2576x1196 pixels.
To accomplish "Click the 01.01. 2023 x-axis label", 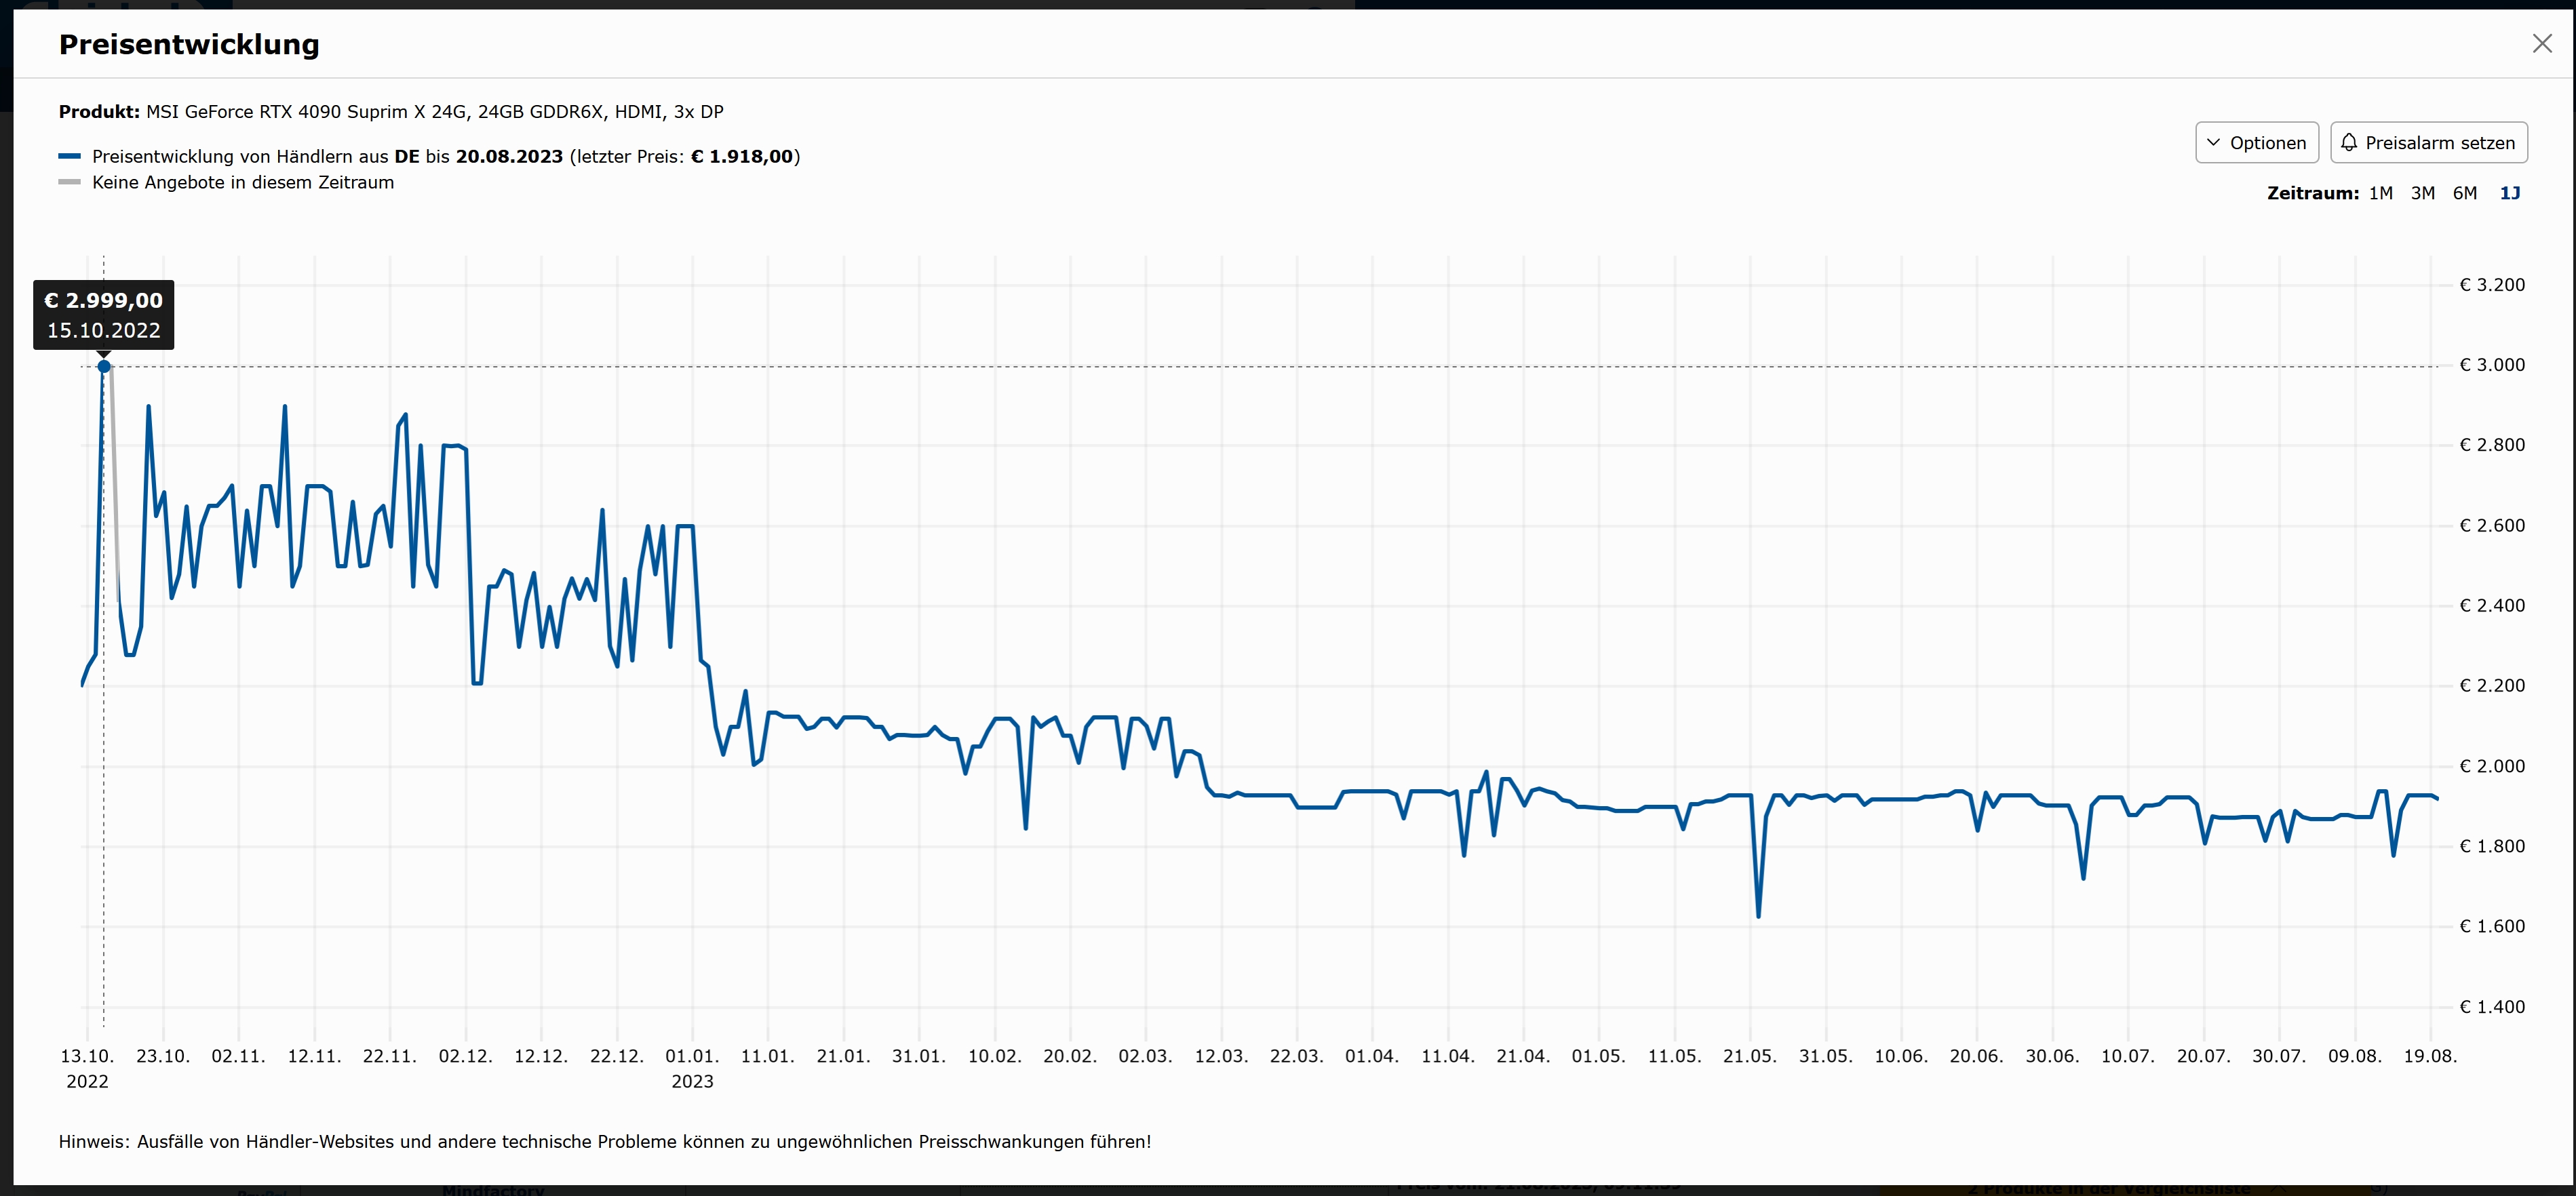I will pyautogui.click(x=692, y=1067).
